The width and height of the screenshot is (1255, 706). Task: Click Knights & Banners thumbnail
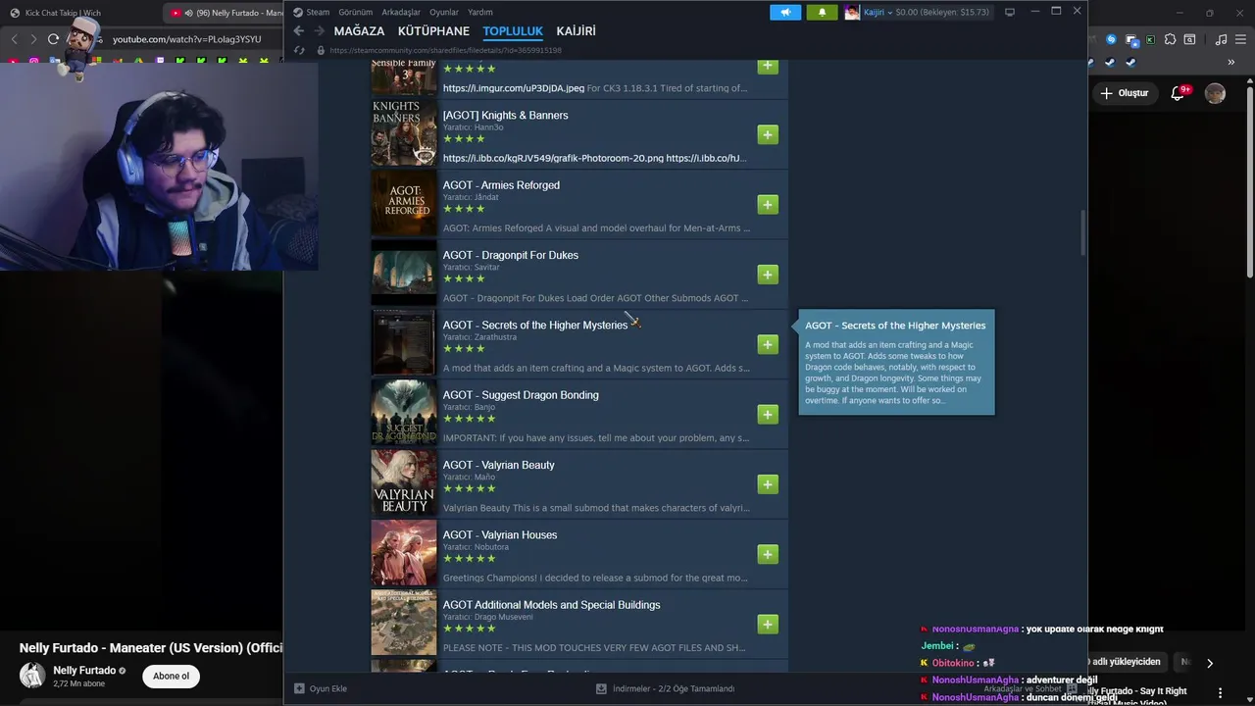click(403, 132)
